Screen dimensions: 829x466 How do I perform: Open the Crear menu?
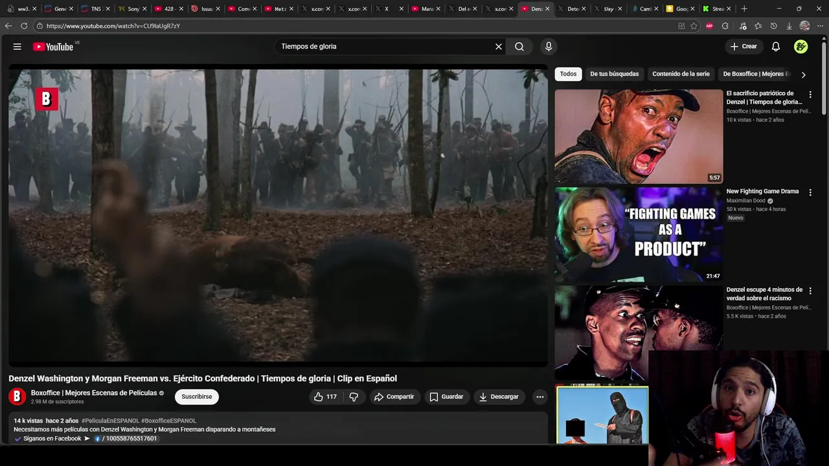click(x=744, y=47)
